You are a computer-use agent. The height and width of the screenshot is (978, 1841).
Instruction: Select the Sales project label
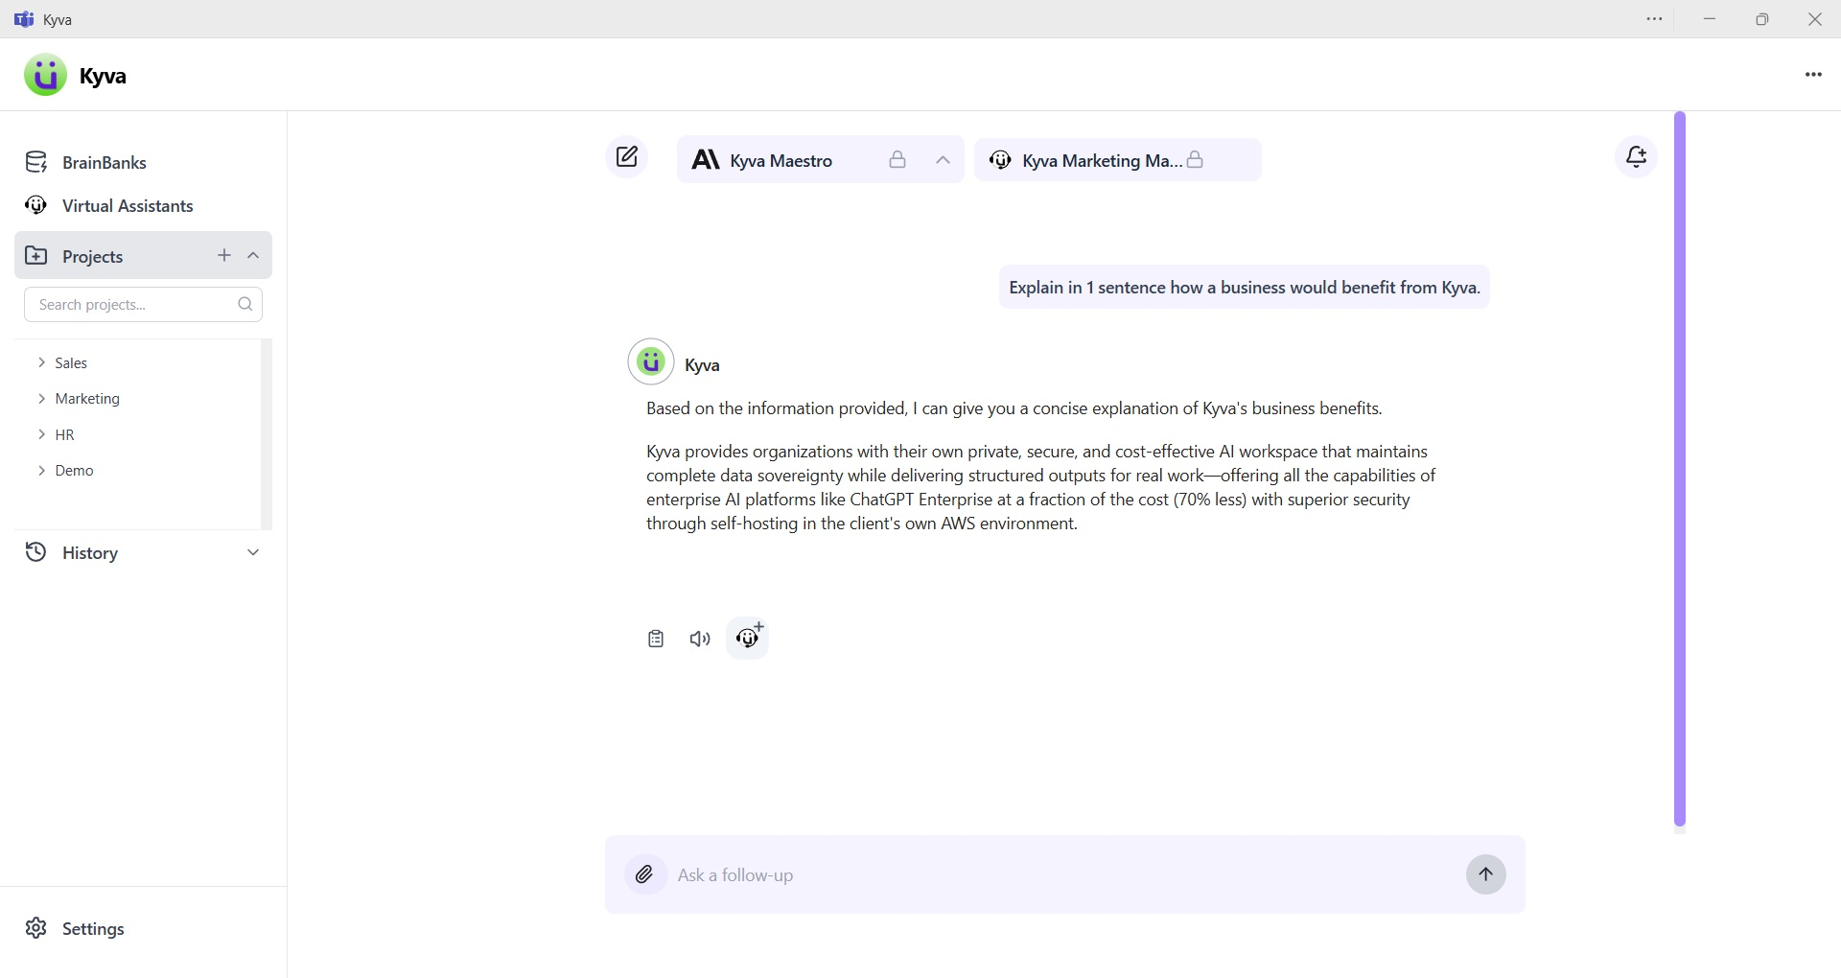[x=71, y=362]
